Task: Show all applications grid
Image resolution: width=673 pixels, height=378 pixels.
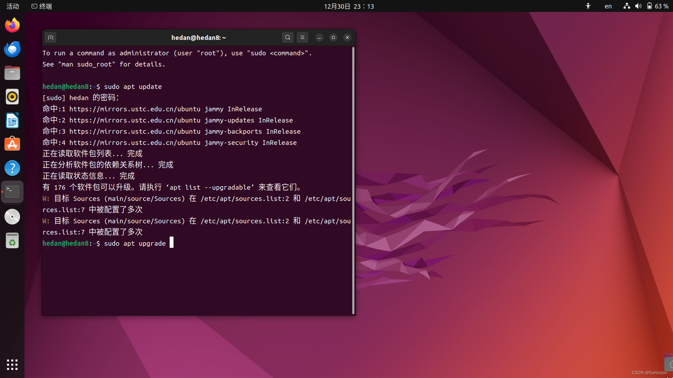Action: coord(12,364)
